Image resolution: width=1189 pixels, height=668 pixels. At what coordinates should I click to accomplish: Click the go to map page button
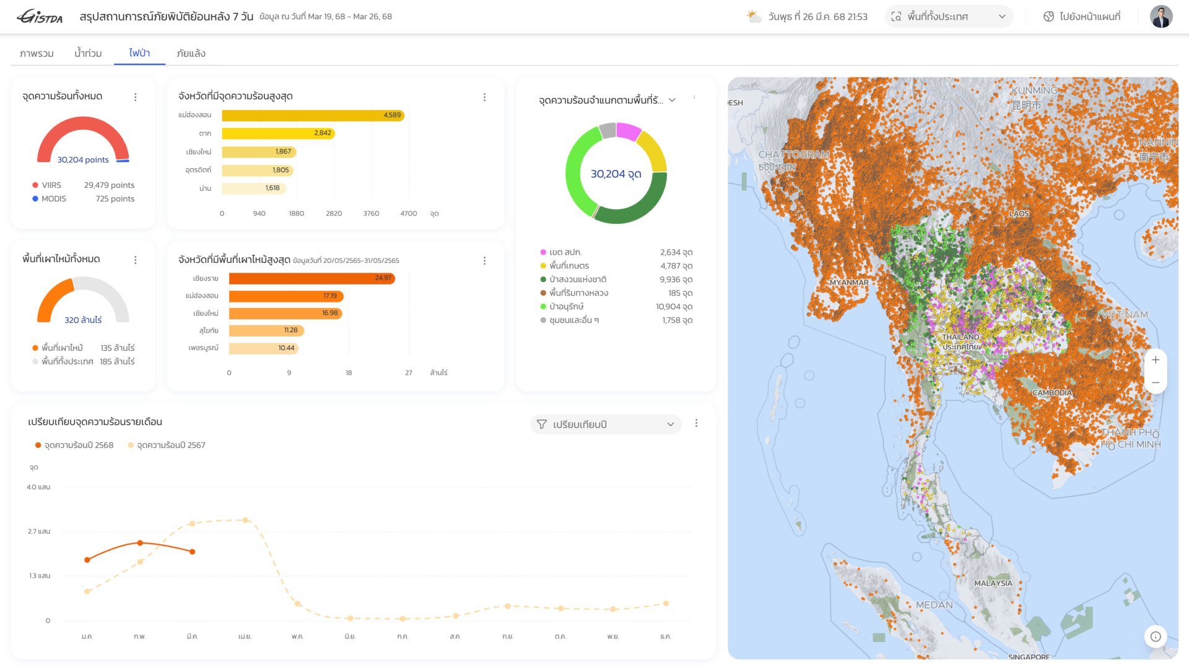(x=1082, y=17)
